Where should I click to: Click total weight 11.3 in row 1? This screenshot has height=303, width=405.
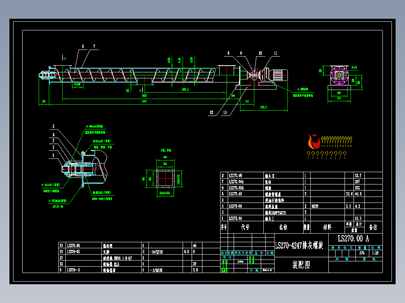tap(358, 218)
